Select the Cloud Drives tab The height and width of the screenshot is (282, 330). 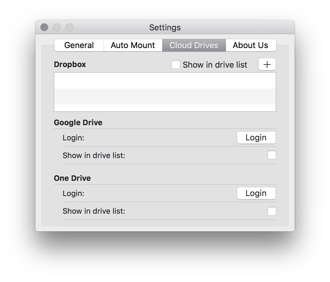(x=194, y=45)
